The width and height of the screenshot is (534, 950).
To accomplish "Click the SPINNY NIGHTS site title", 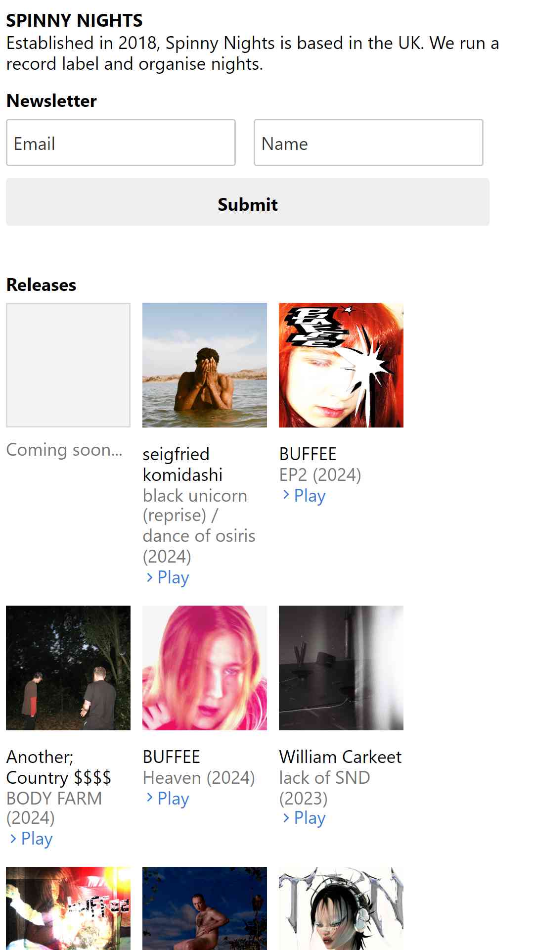I will click(74, 20).
